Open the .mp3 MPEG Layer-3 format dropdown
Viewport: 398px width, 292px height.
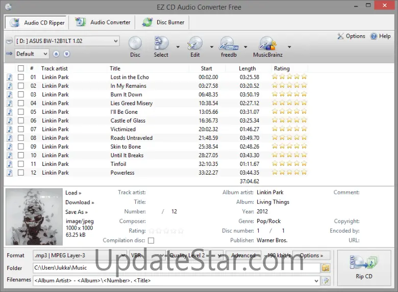point(80,255)
